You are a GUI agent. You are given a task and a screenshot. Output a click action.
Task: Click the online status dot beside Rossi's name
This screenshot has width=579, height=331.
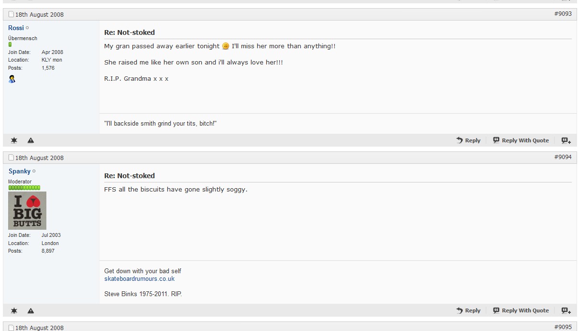27,28
